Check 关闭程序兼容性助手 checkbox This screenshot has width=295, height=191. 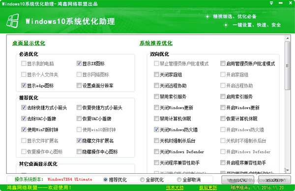point(156,163)
